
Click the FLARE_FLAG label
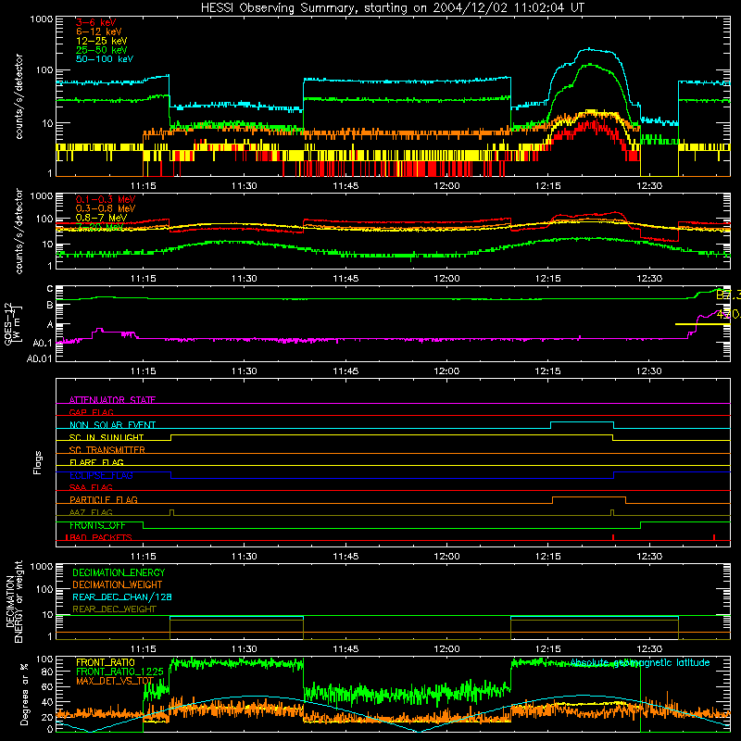(96, 462)
